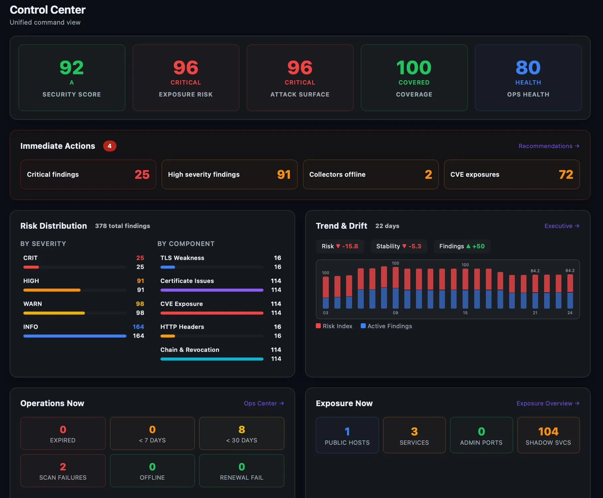Click the CVE Exposure component row

tap(221, 308)
